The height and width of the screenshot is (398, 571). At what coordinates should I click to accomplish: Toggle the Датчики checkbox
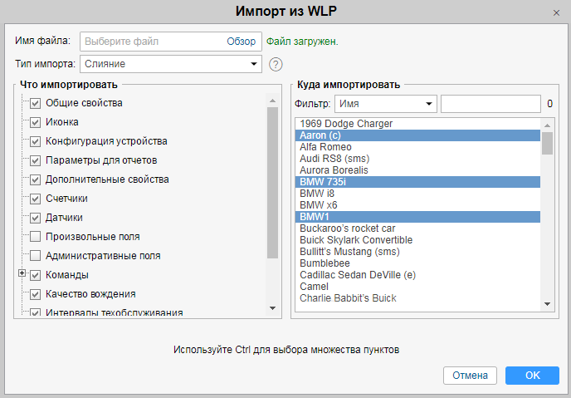(x=35, y=218)
